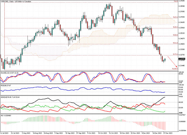Click the 20.00 level on ADX scale

point(181,108)
